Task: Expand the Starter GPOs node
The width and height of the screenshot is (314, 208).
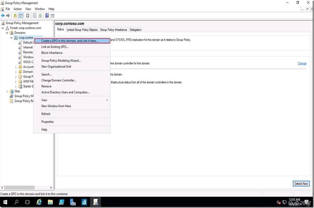Action: click(16, 86)
